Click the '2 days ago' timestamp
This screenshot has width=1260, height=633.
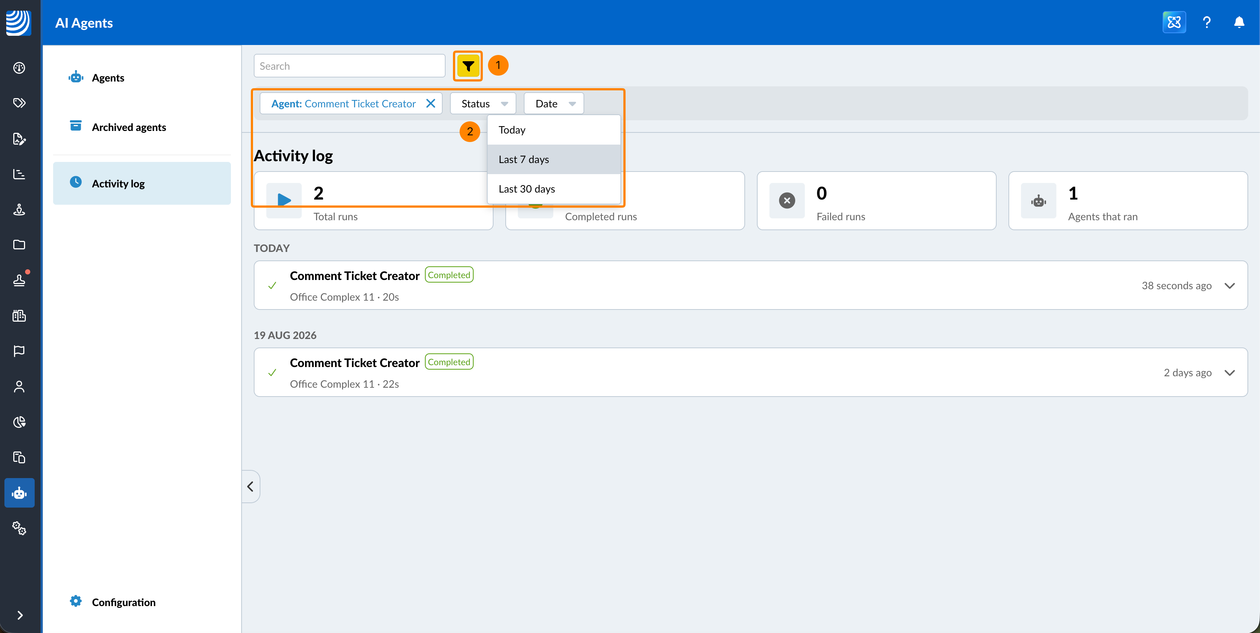[x=1188, y=373]
